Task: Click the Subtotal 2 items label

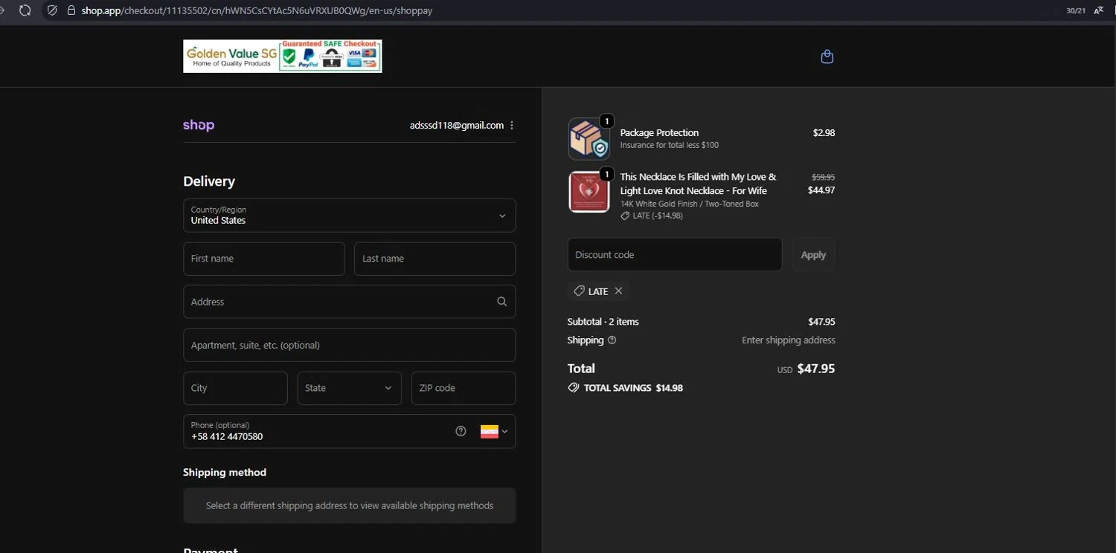Action: pos(603,322)
